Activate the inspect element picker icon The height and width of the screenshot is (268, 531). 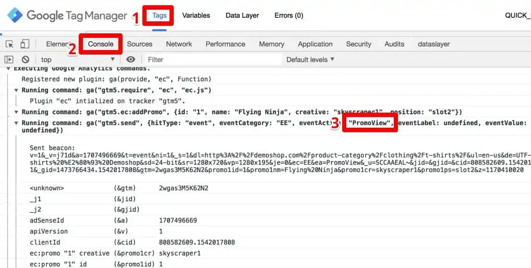pos(9,44)
